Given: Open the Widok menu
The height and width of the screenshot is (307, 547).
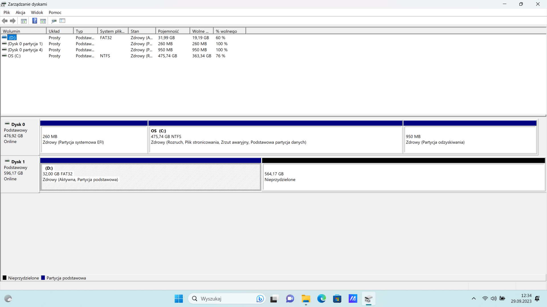Looking at the screenshot, I should pyautogui.click(x=37, y=13).
